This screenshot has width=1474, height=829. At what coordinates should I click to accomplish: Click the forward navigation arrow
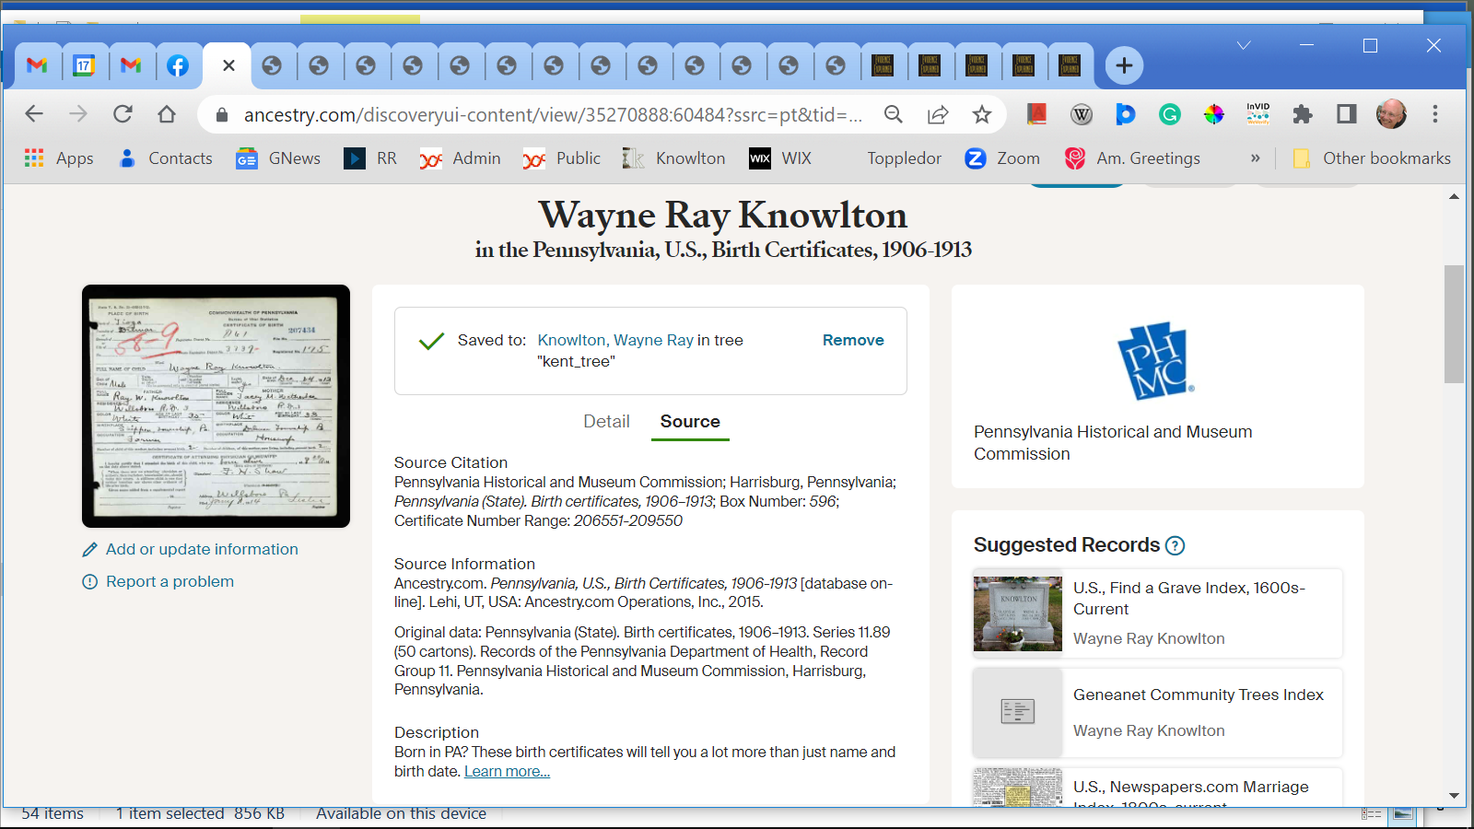click(78, 114)
